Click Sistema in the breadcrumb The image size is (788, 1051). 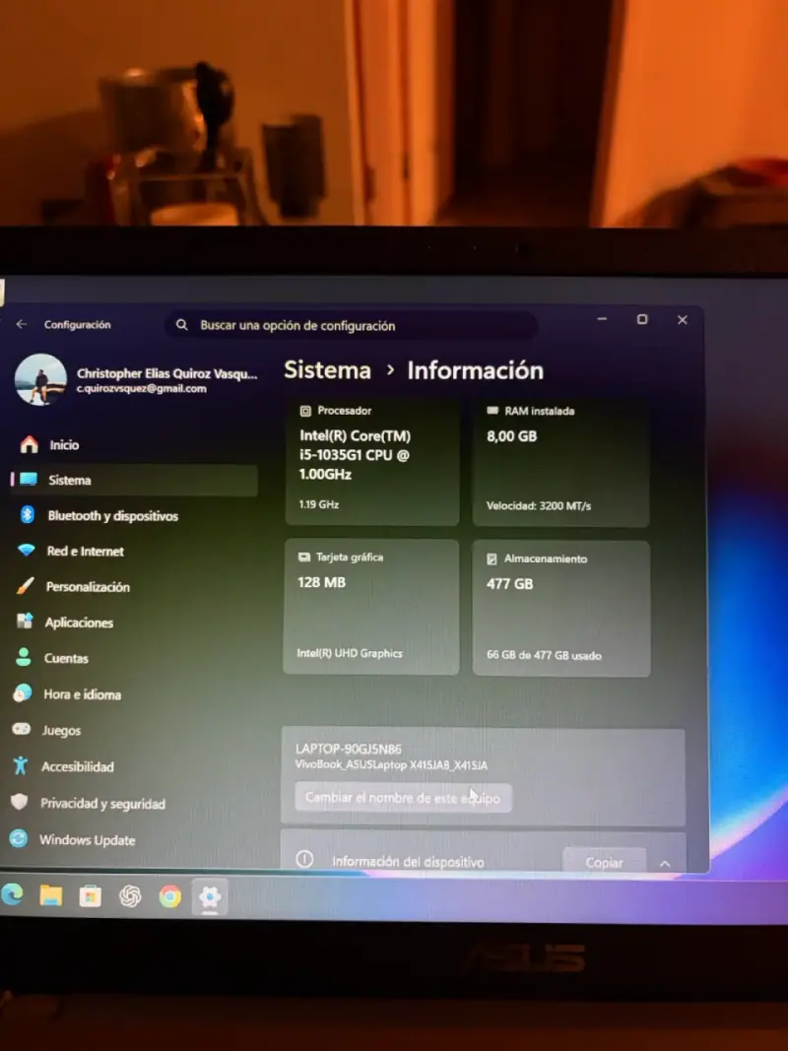(328, 370)
